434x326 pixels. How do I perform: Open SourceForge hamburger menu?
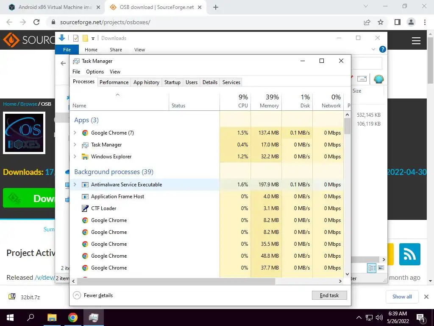[x=416, y=41]
